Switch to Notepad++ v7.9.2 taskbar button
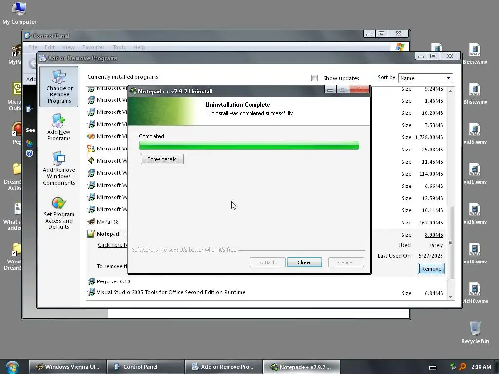This screenshot has width=499, height=374. click(301, 367)
